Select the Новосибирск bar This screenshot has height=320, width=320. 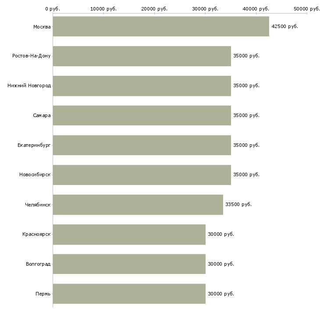click(x=142, y=175)
